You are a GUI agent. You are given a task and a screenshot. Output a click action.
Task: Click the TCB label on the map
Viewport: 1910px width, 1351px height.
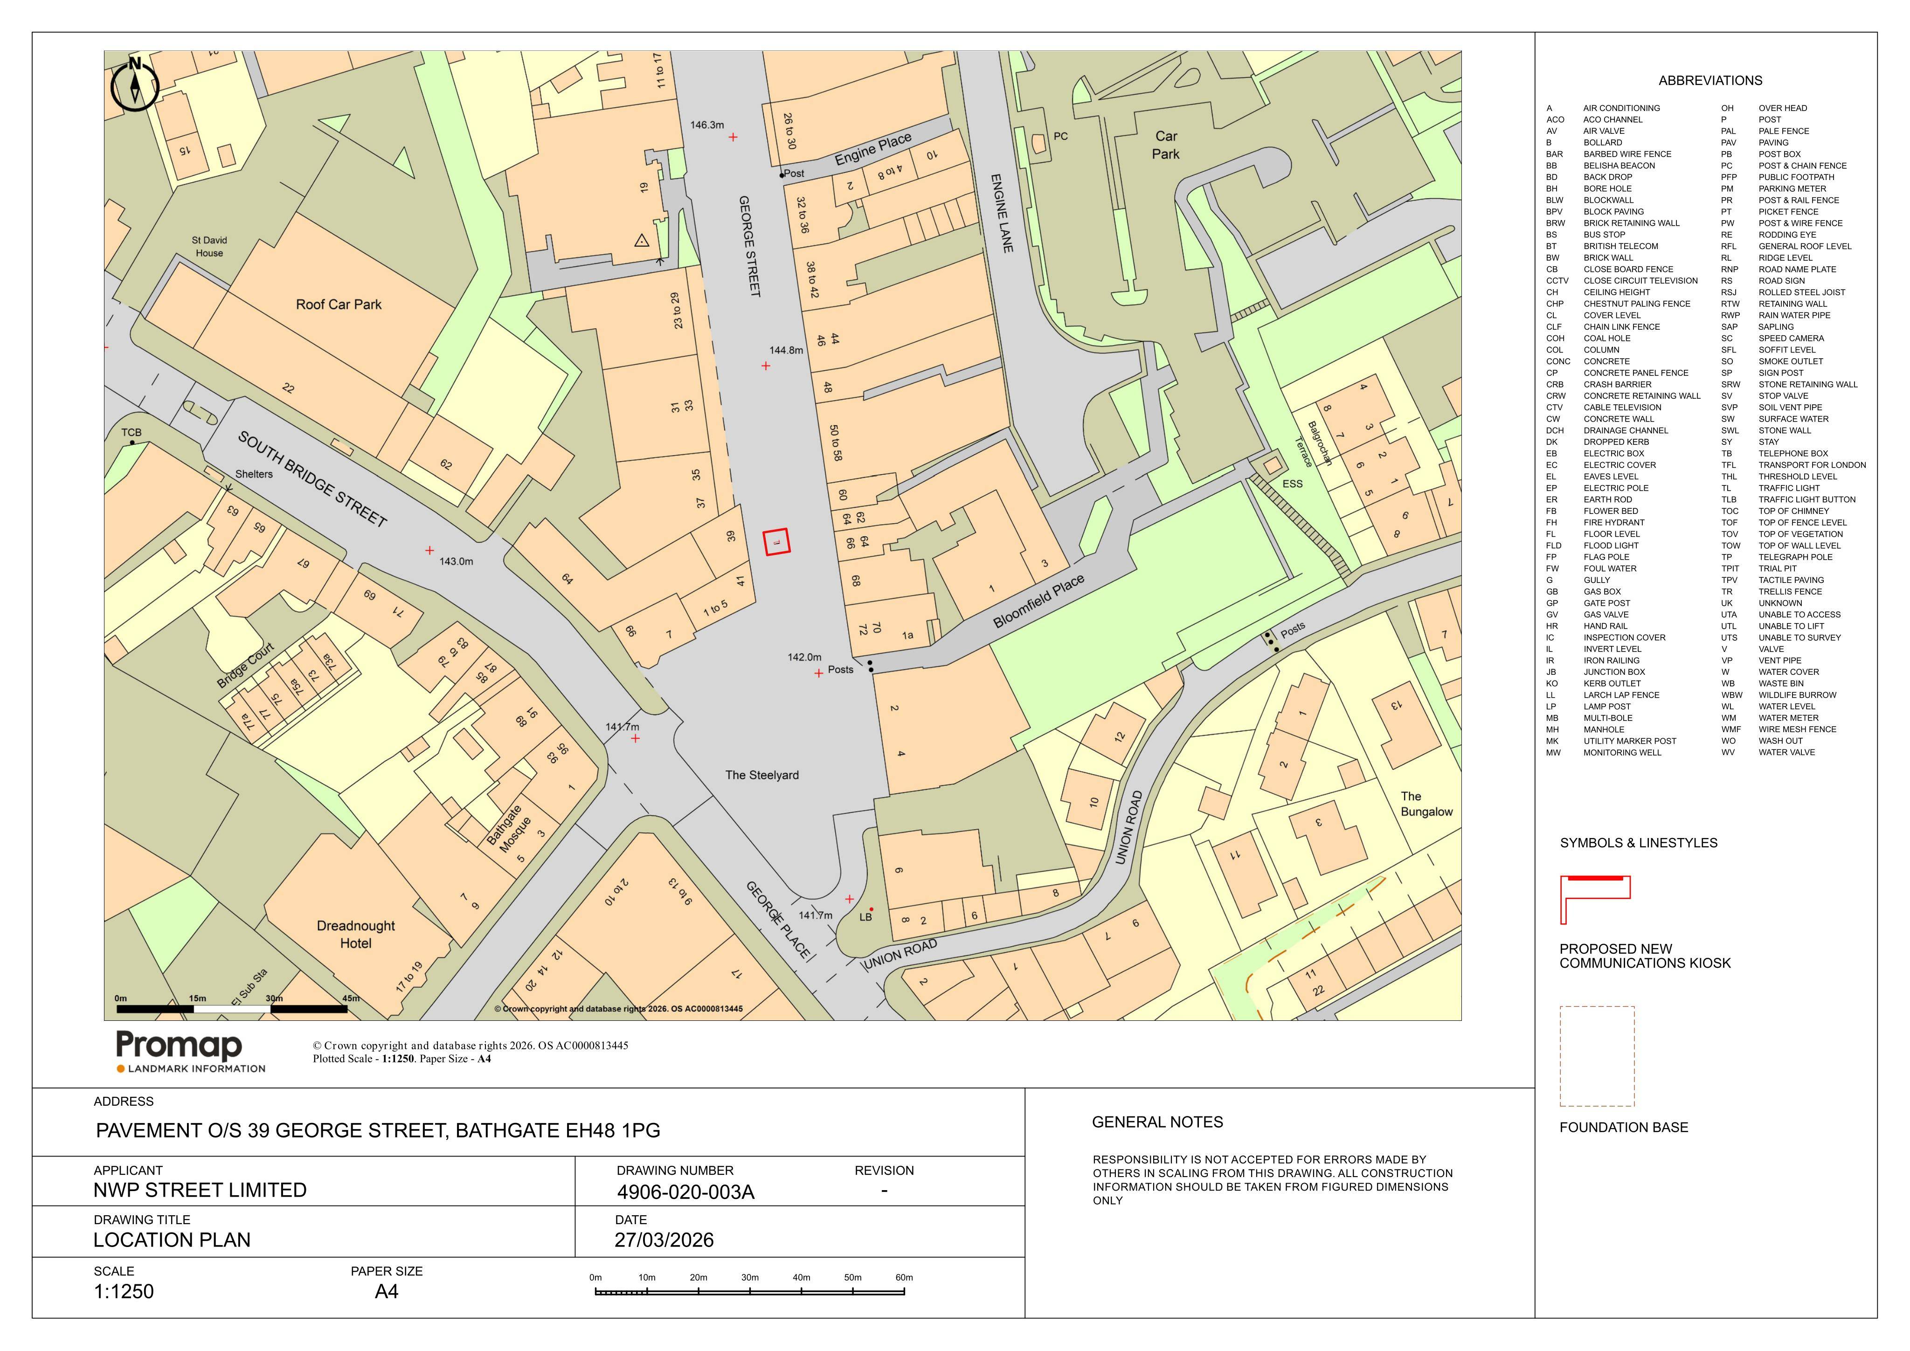tap(131, 433)
